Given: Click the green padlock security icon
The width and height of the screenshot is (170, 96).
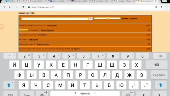Looking at the screenshot, I should (29, 7).
